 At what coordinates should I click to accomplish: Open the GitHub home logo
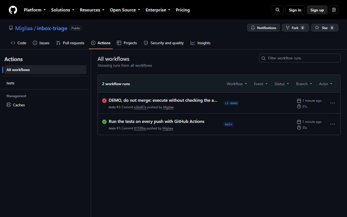13,10
